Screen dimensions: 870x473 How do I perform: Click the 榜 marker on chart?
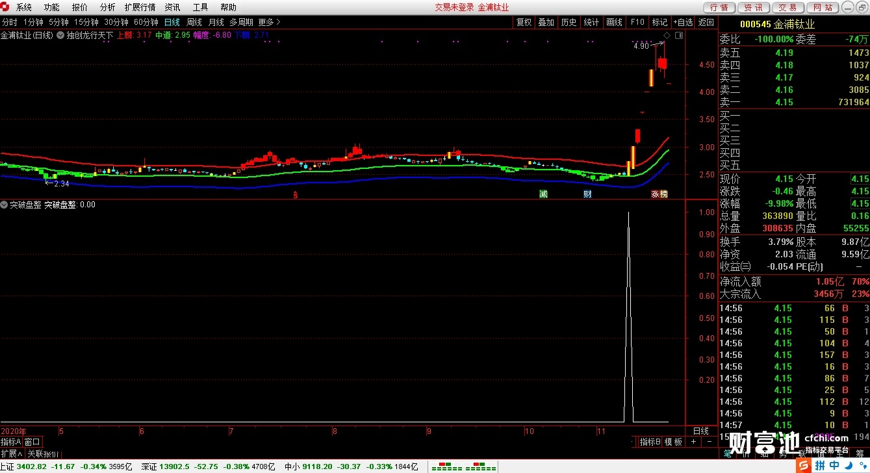[x=663, y=194]
